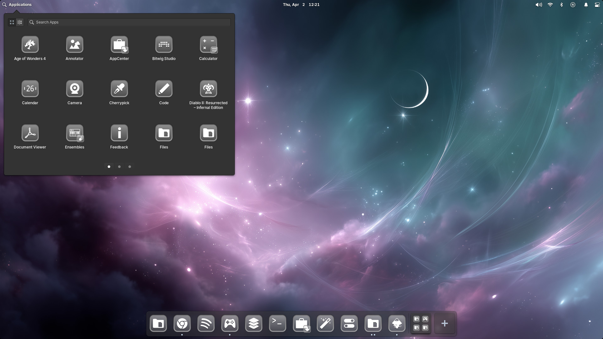
Task: Open the Camera app
Action: click(74, 89)
